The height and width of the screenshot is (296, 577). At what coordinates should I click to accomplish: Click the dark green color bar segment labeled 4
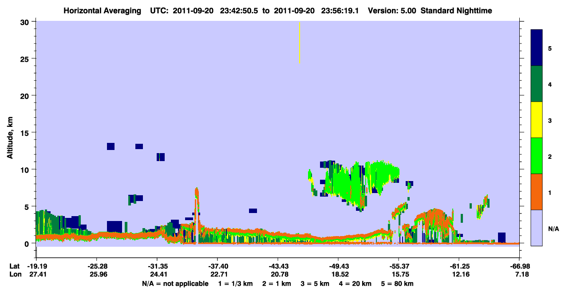[x=537, y=84]
